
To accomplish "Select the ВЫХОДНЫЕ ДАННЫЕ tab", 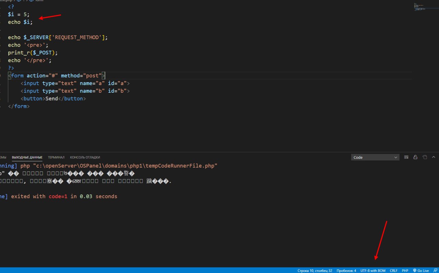I will point(27,157).
